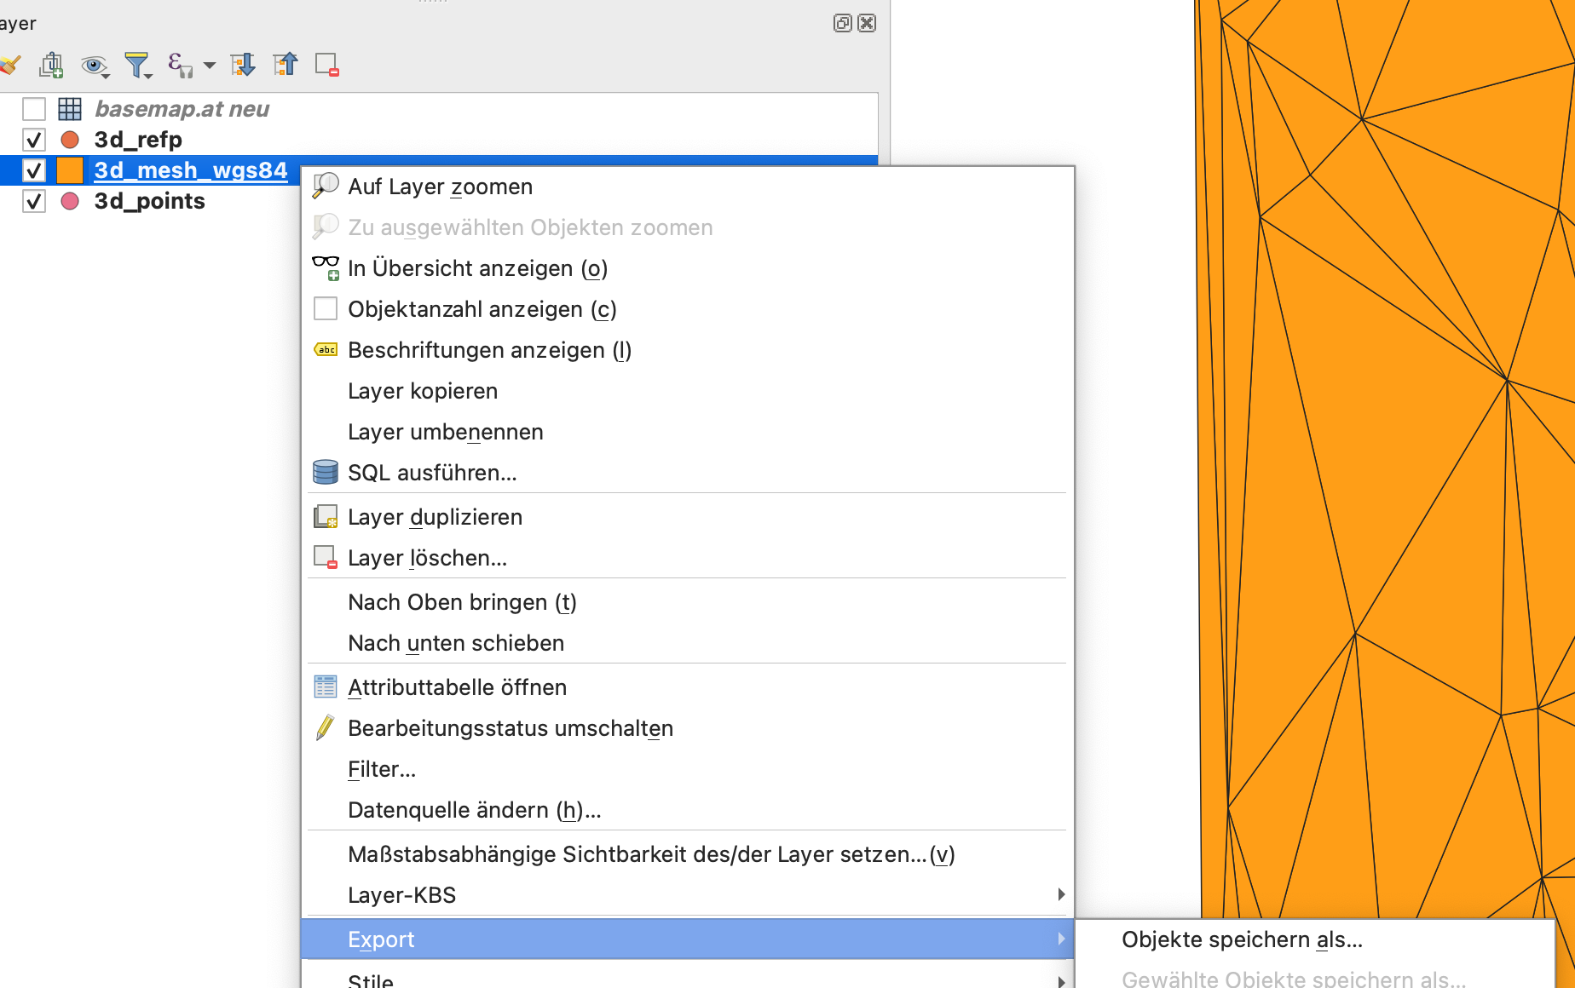1575x988 pixels.
Task: Click the duplicate layer icon in menu
Action: click(x=326, y=516)
